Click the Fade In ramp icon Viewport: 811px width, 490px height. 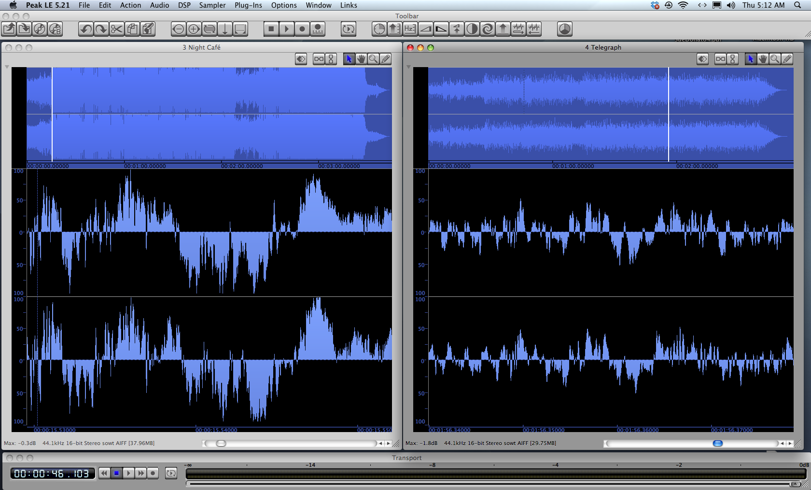[425, 29]
